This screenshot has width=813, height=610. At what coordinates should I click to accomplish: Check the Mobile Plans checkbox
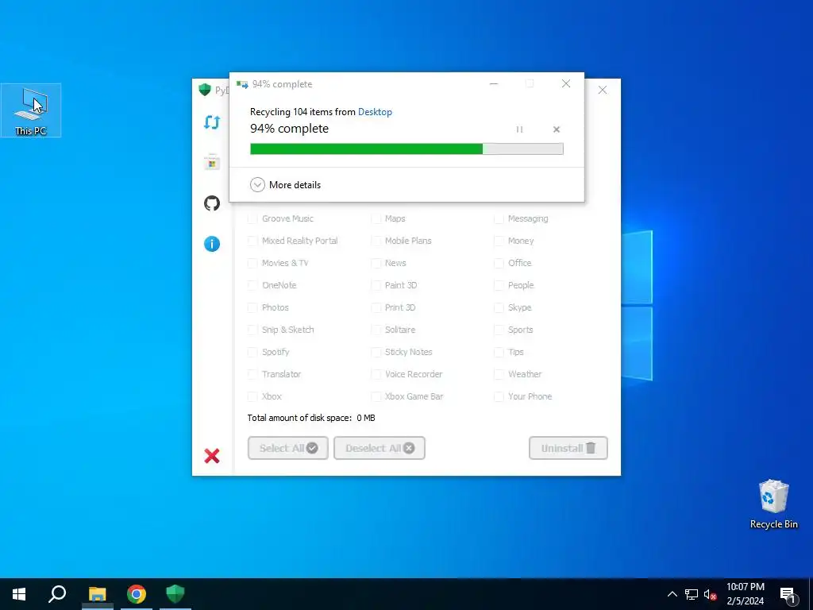tap(376, 241)
